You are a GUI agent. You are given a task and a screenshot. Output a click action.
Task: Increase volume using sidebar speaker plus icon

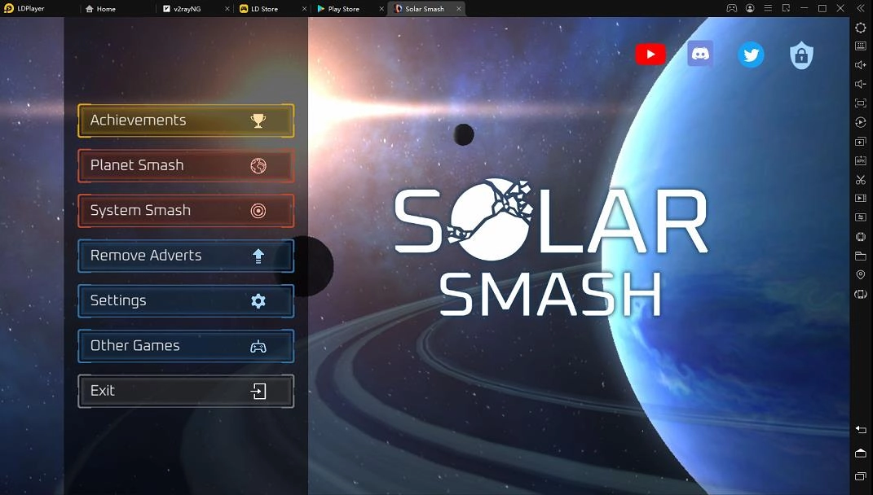tap(861, 65)
